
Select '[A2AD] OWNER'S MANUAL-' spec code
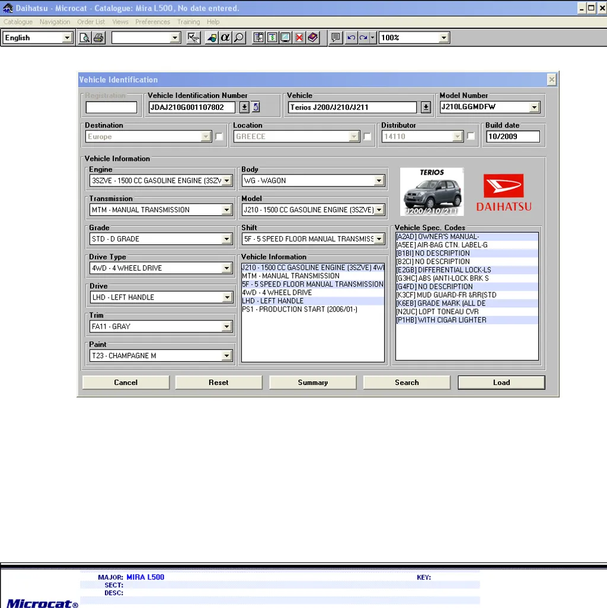click(x=467, y=237)
